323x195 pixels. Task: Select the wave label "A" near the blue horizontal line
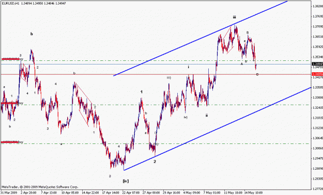coord(242,64)
